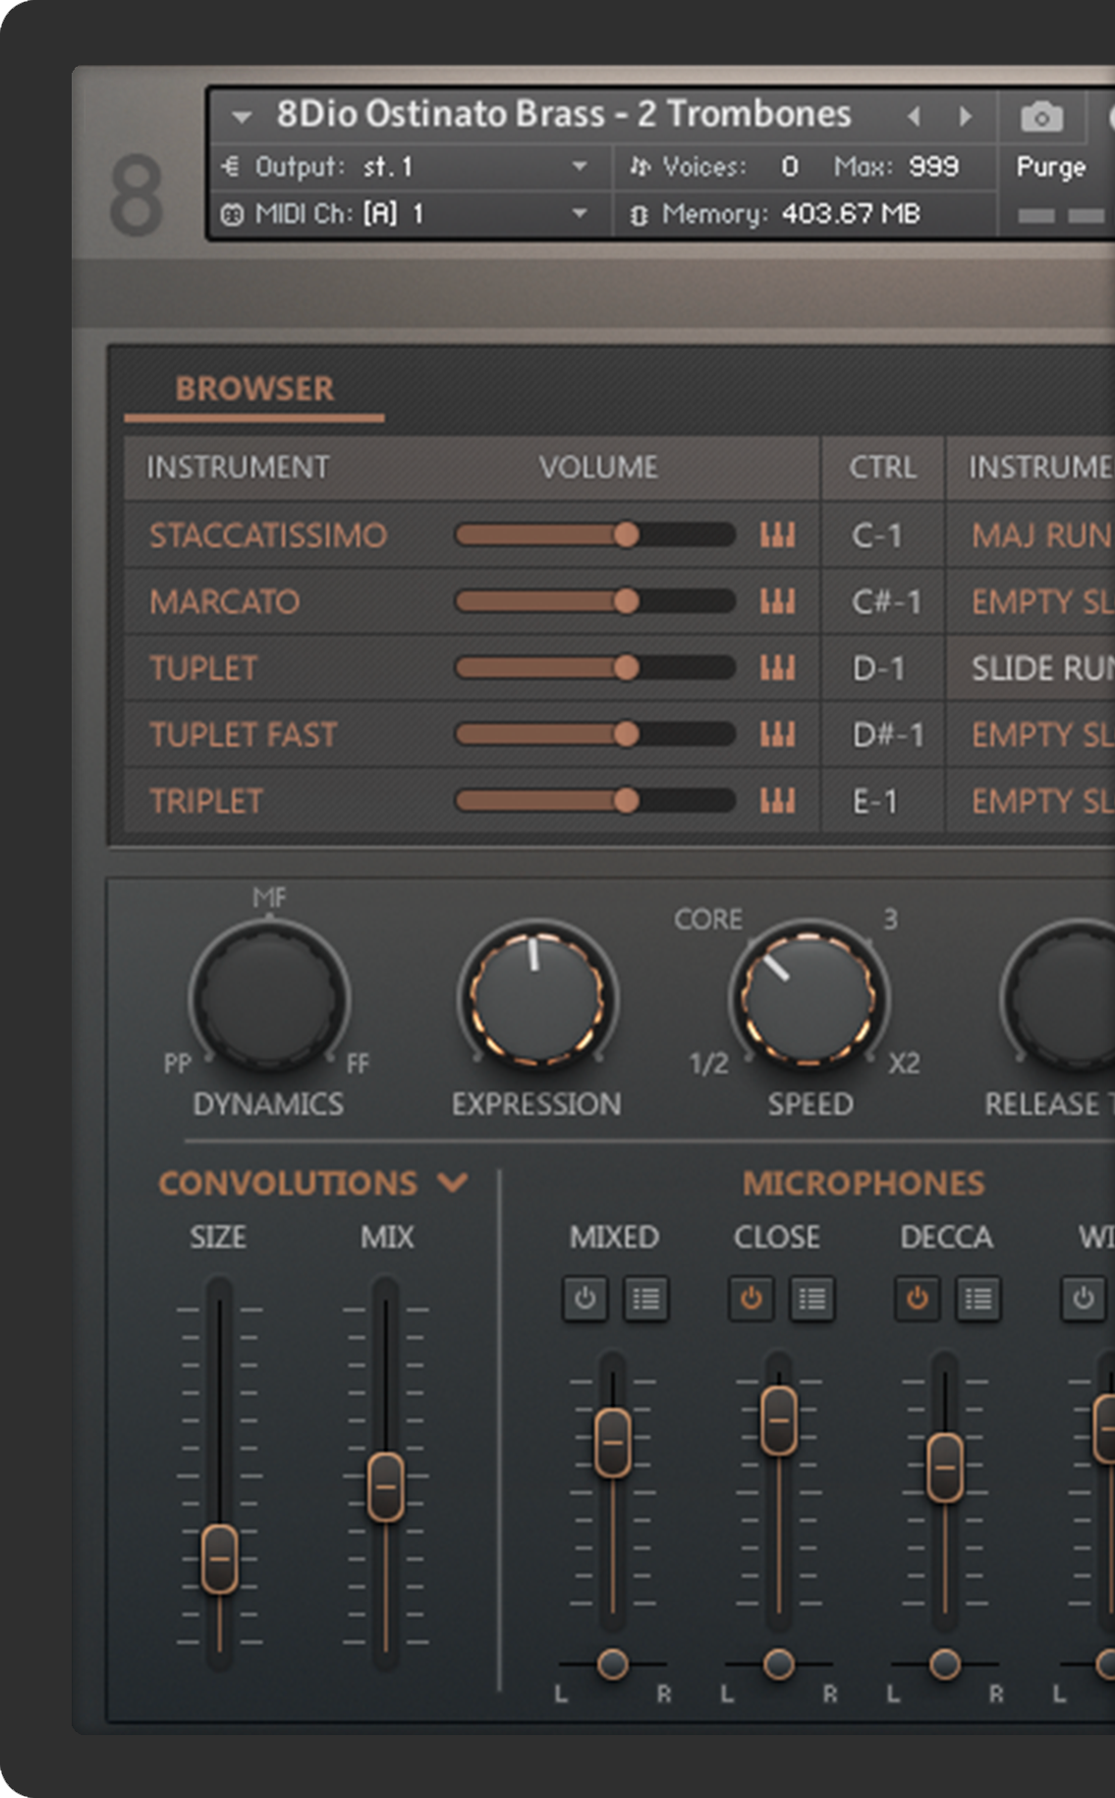Open CLOSE microphone list settings icon
Screen dimensions: 1115x1798
click(x=811, y=1299)
